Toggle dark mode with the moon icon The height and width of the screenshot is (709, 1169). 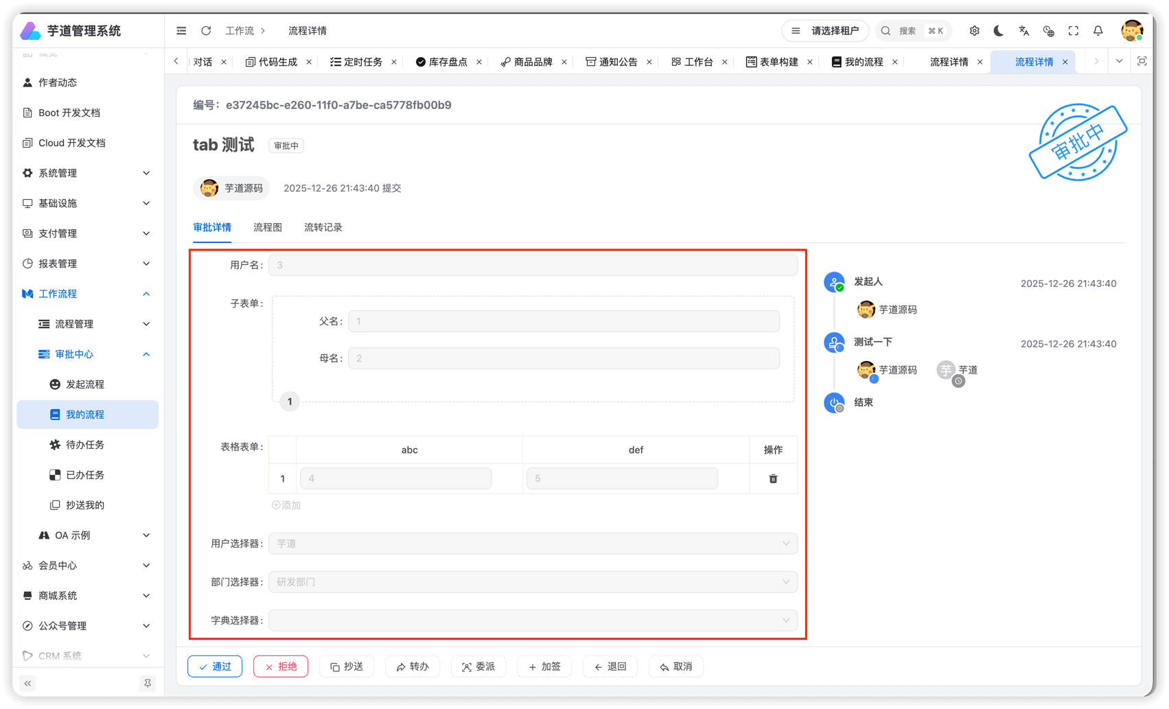pos(998,30)
